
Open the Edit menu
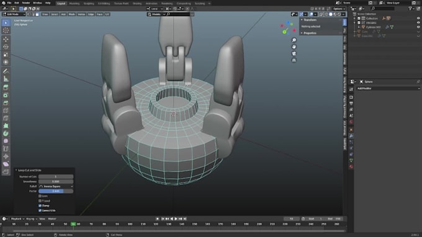point(17,3)
